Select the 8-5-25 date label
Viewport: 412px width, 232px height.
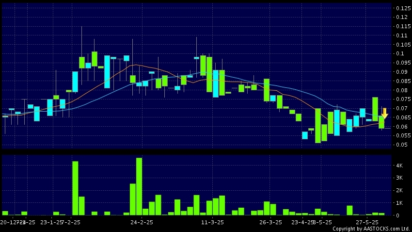coord(322,222)
